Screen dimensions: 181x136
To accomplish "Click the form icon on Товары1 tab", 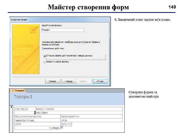I will tap(12, 91).
